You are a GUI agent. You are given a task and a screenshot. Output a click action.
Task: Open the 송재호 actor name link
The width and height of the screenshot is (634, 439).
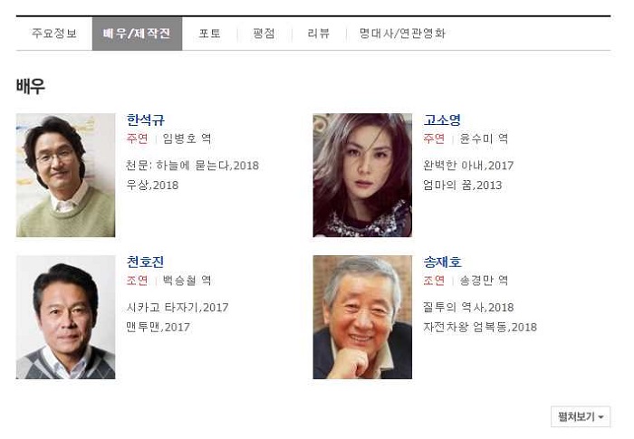coord(442,262)
